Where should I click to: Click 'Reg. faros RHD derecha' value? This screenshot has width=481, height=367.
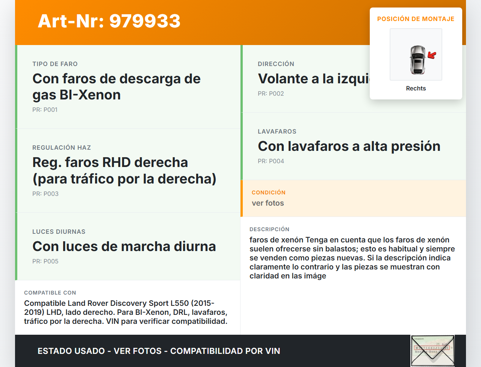[x=124, y=170]
